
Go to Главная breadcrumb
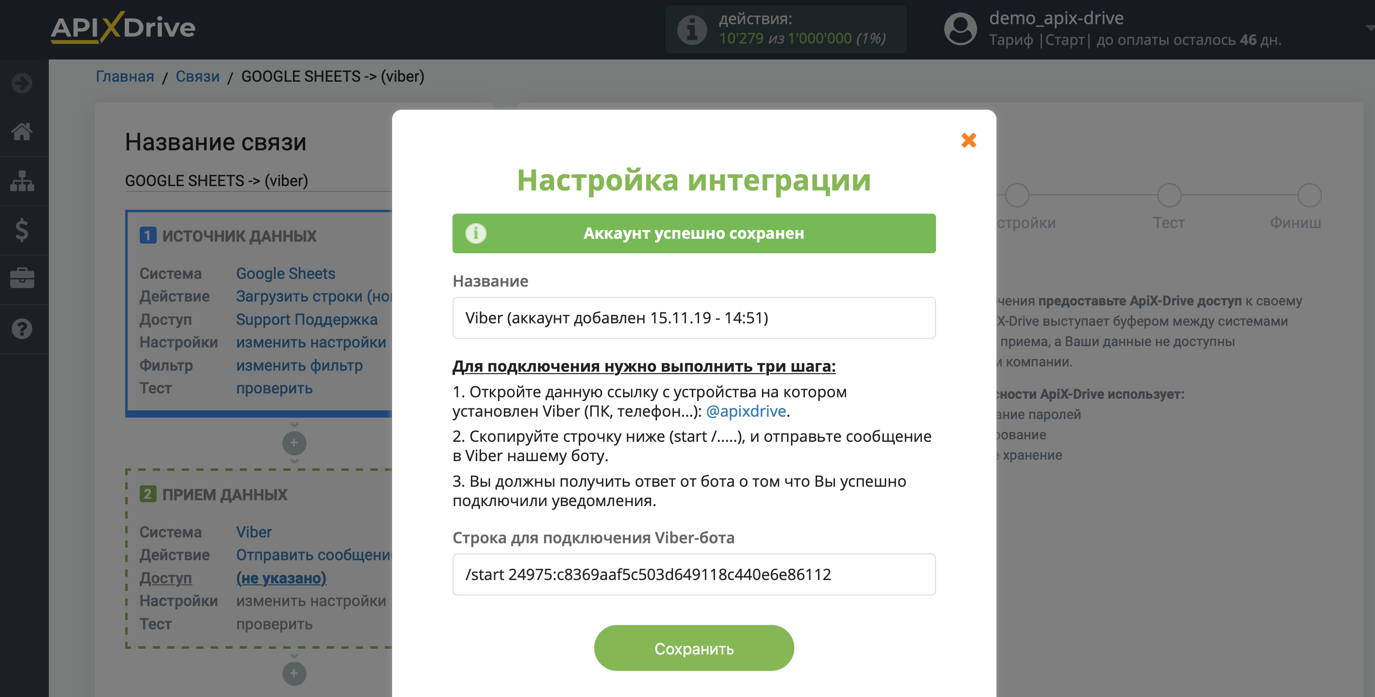coord(125,76)
